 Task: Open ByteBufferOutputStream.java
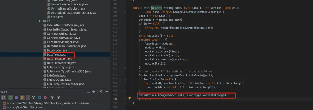[x=66, y=29]
